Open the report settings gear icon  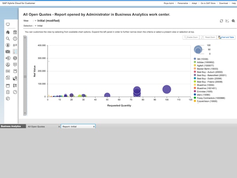(233, 21)
